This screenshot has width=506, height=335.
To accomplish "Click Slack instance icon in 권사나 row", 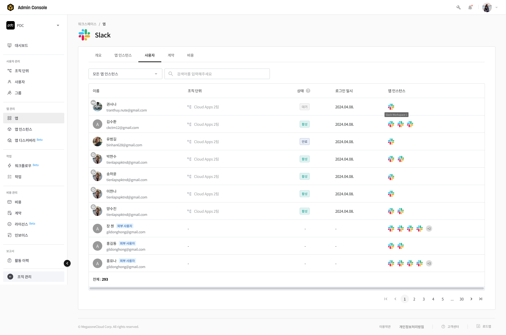I will [x=391, y=107].
